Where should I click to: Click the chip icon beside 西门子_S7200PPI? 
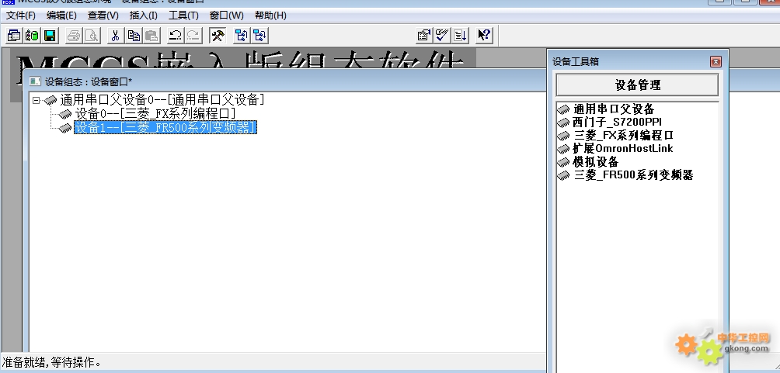click(x=563, y=123)
